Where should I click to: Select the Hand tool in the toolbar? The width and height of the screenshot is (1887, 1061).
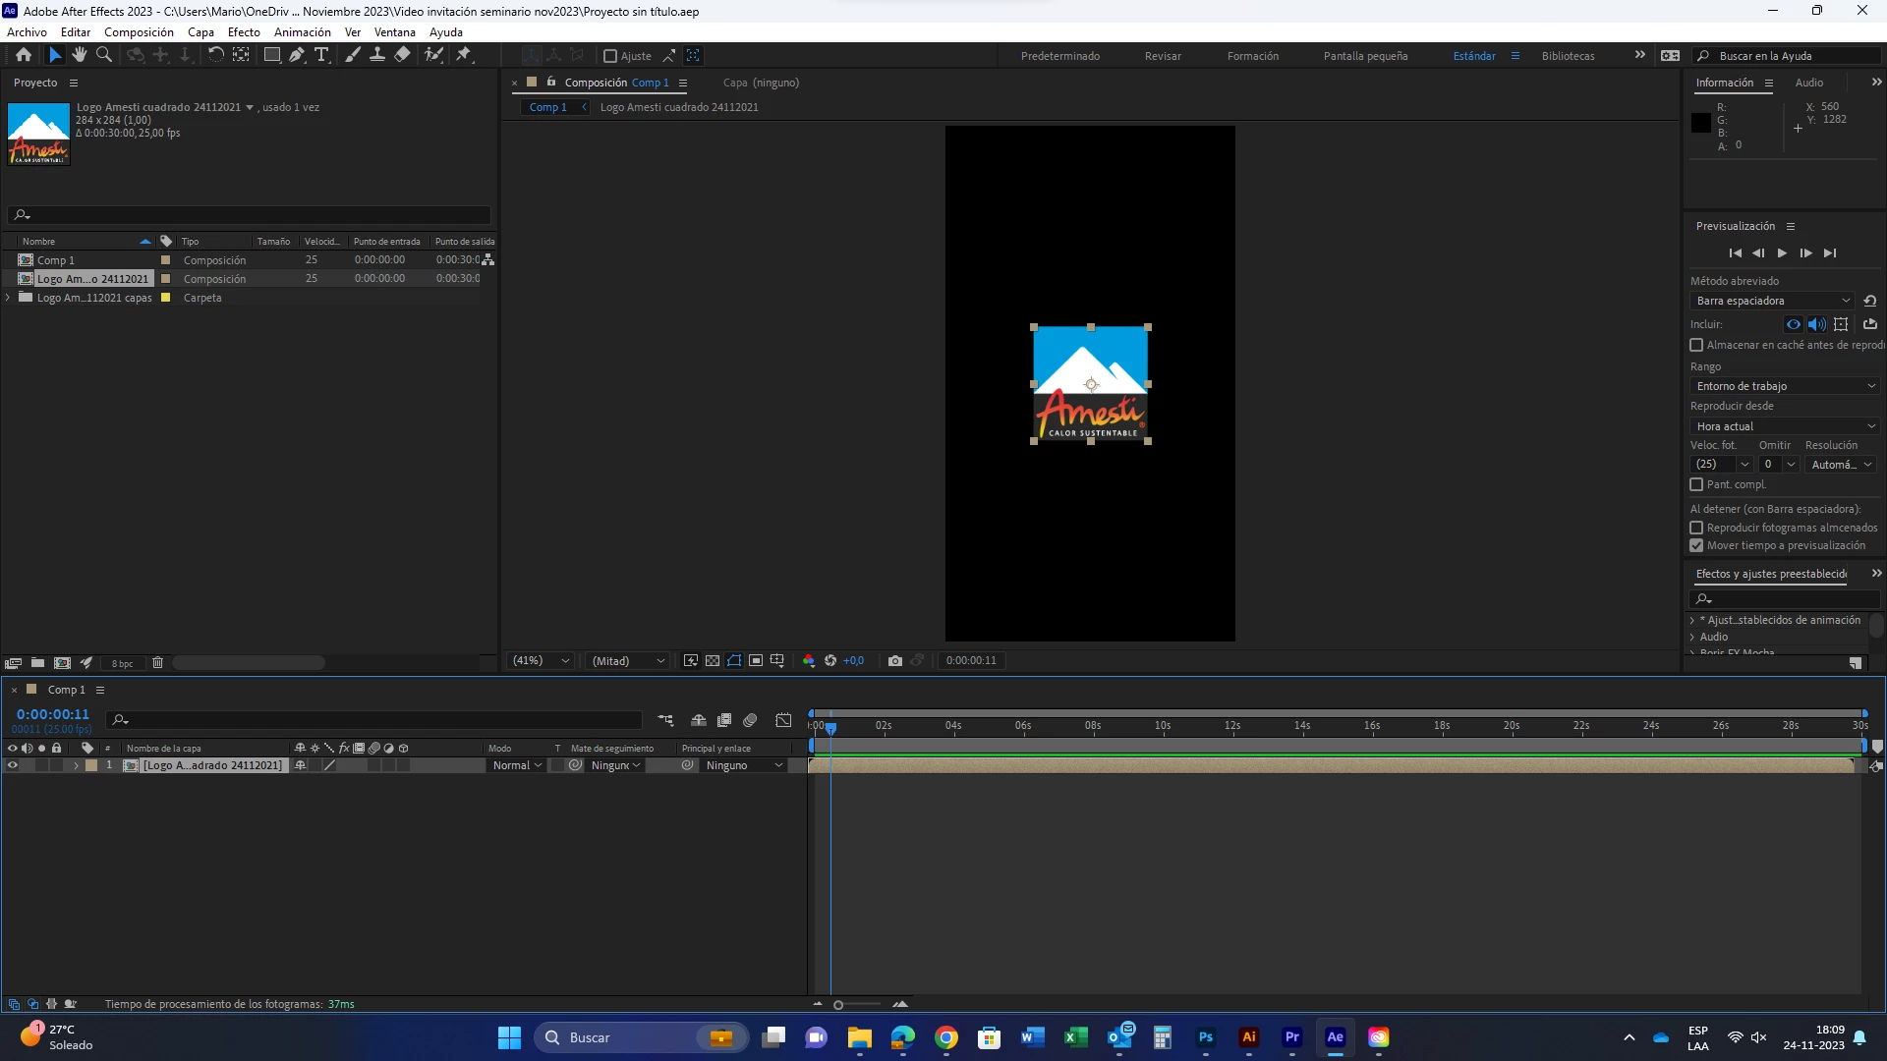[x=80, y=55]
